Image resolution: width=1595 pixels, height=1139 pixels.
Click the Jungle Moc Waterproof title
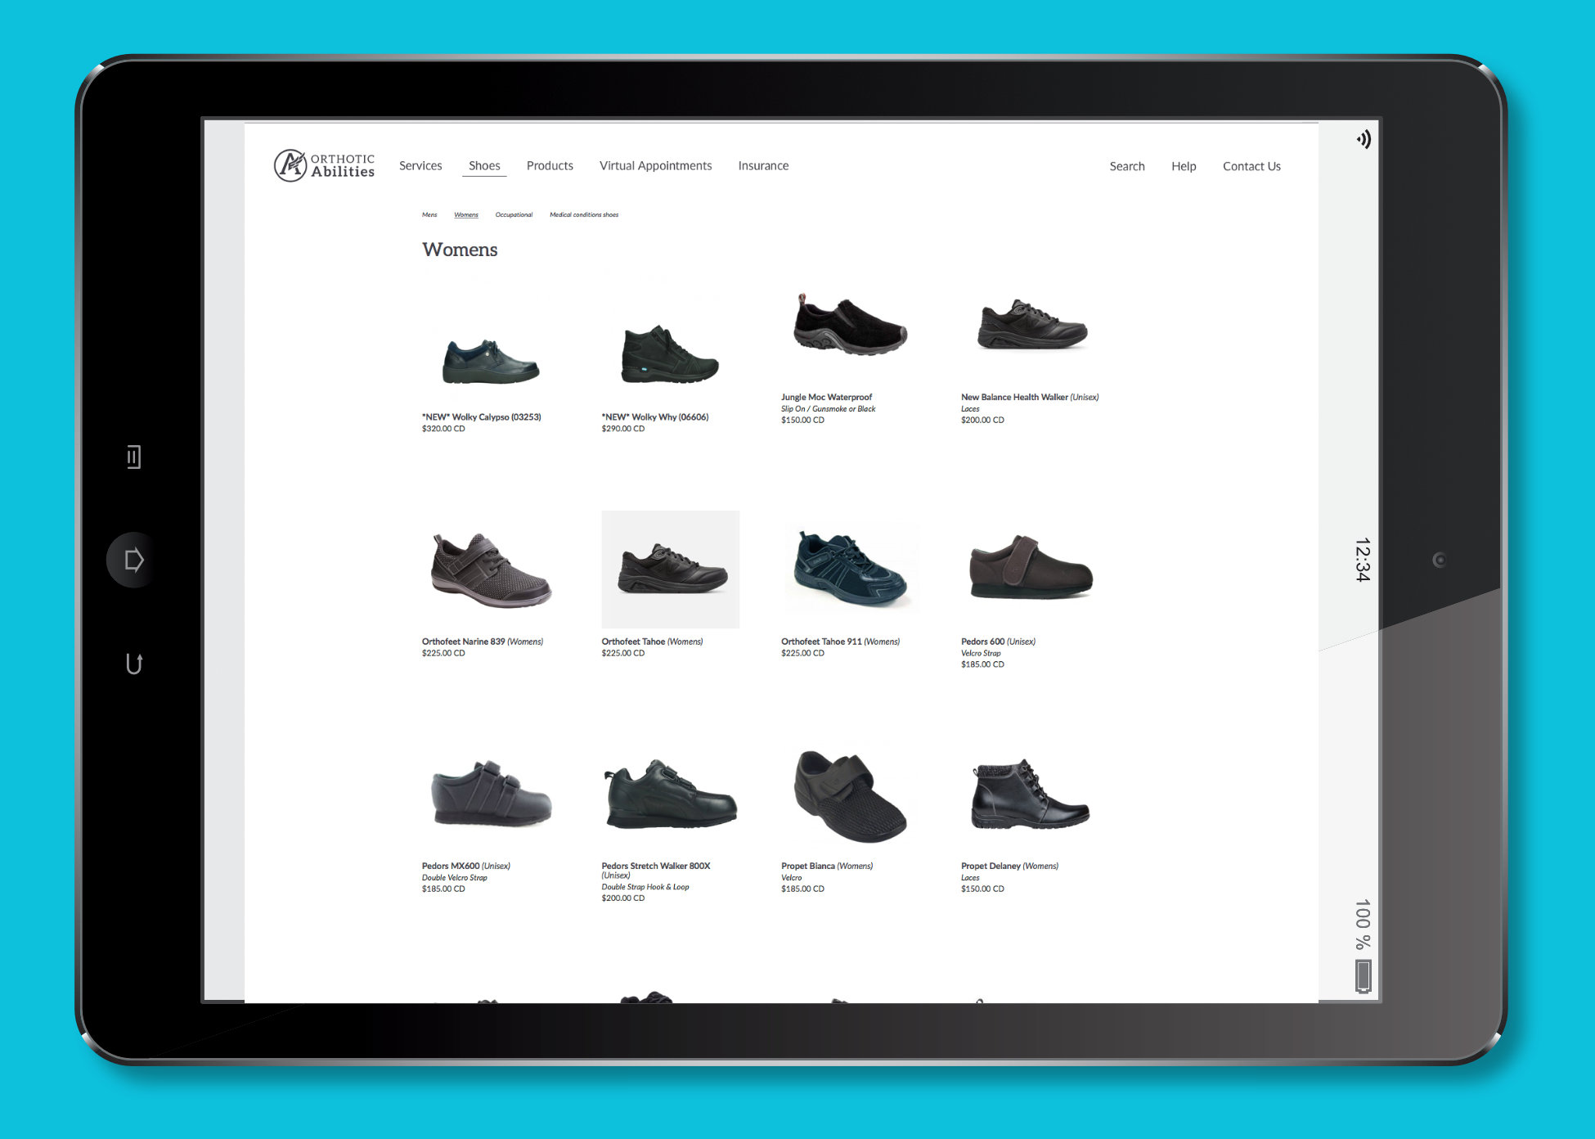tap(826, 397)
